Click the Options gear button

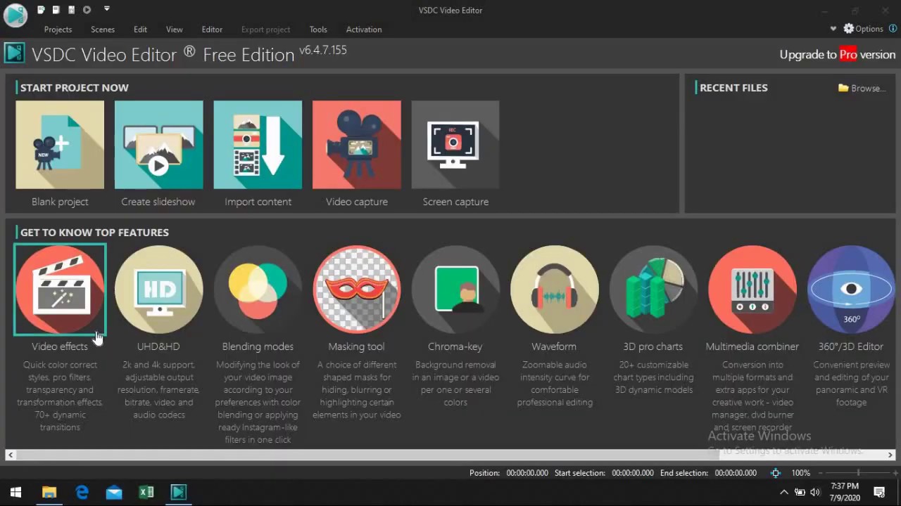click(x=863, y=29)
